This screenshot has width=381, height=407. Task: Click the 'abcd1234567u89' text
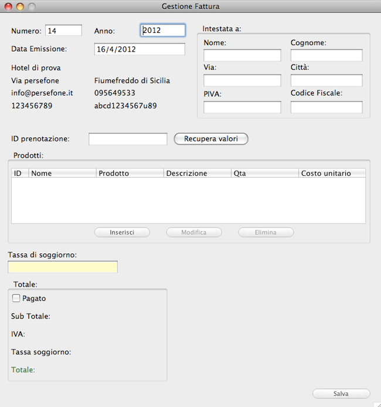(x=125, y=106)
